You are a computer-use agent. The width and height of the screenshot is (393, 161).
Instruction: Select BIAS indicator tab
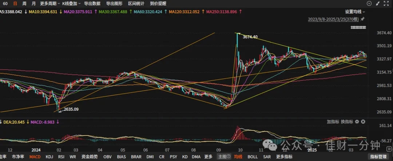tap(122, 157)
